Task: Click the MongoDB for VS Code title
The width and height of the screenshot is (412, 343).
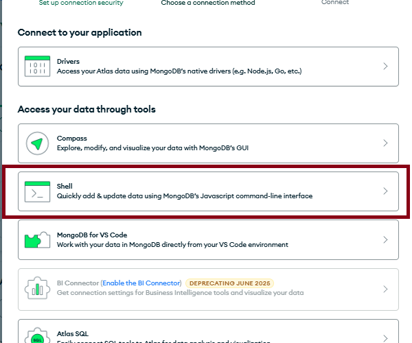Action: click(92, 235)
